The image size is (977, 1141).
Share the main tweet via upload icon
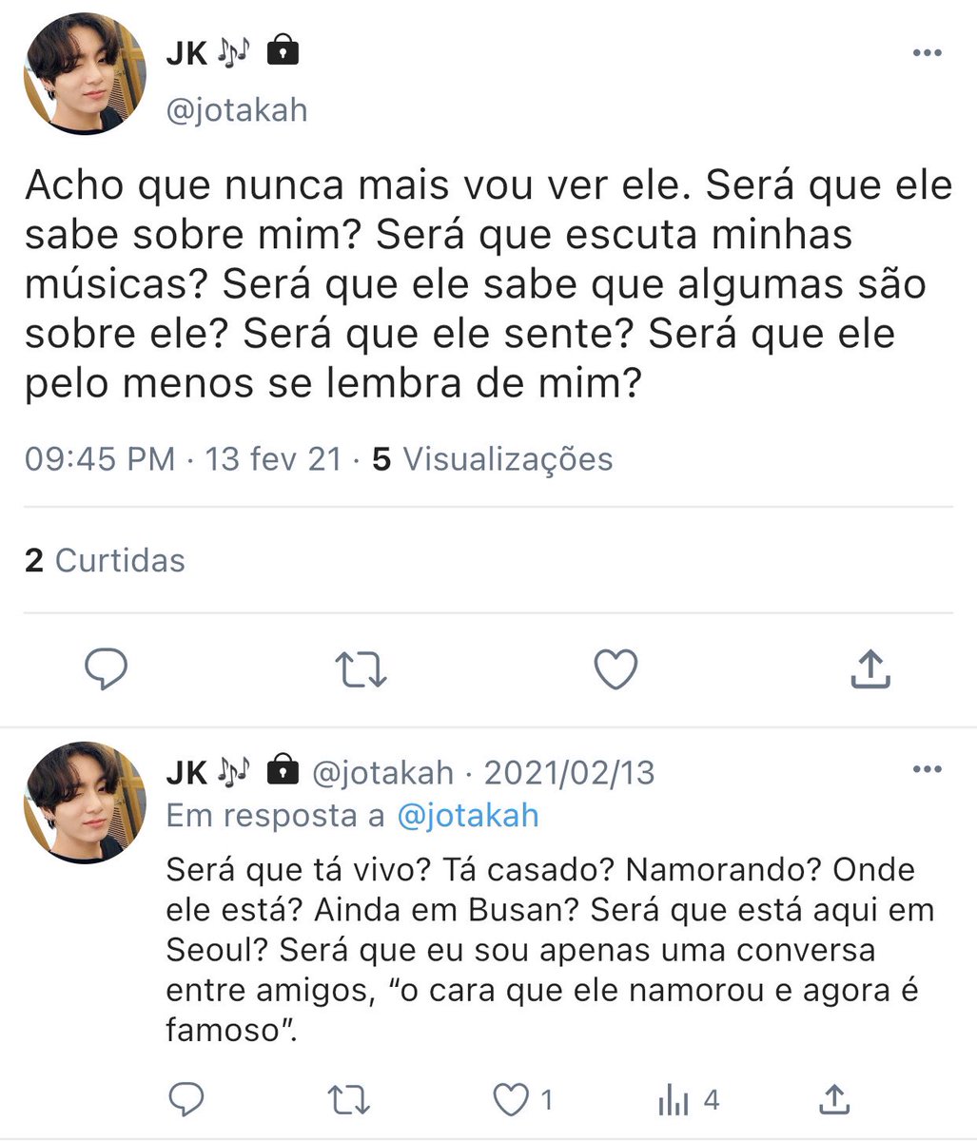[x=869, y=668]
